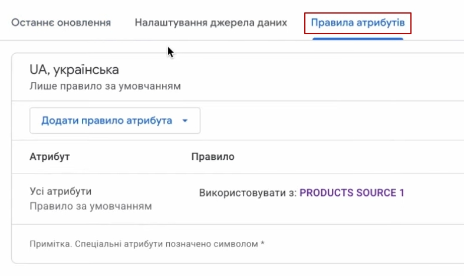
Task: Expand the dropdown arrow beside Додати правило атрибута
Action: click(185, 121)
